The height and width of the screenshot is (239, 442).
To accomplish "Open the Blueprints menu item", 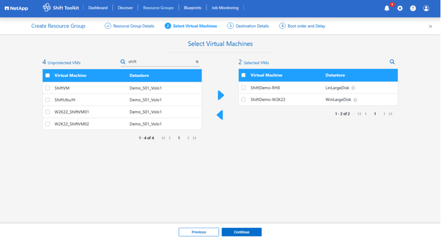I will (193, 8).
